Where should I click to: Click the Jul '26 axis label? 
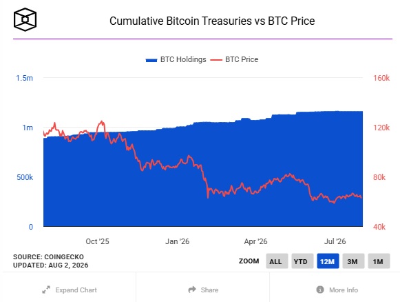335,241
